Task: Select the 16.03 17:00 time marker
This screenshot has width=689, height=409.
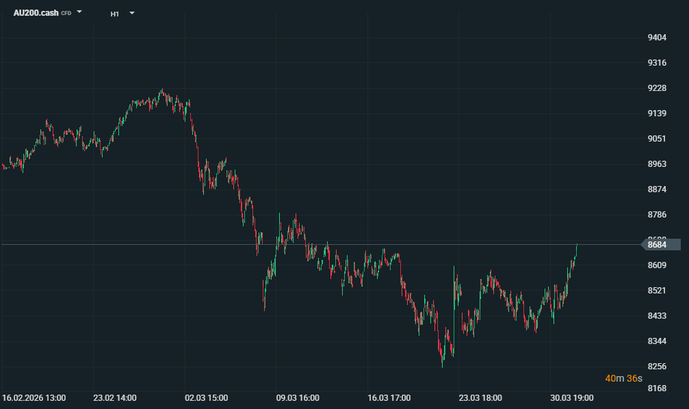Action: (389, 397)
